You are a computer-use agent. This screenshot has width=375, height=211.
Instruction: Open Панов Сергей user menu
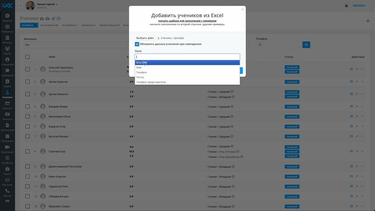(47, 4)
